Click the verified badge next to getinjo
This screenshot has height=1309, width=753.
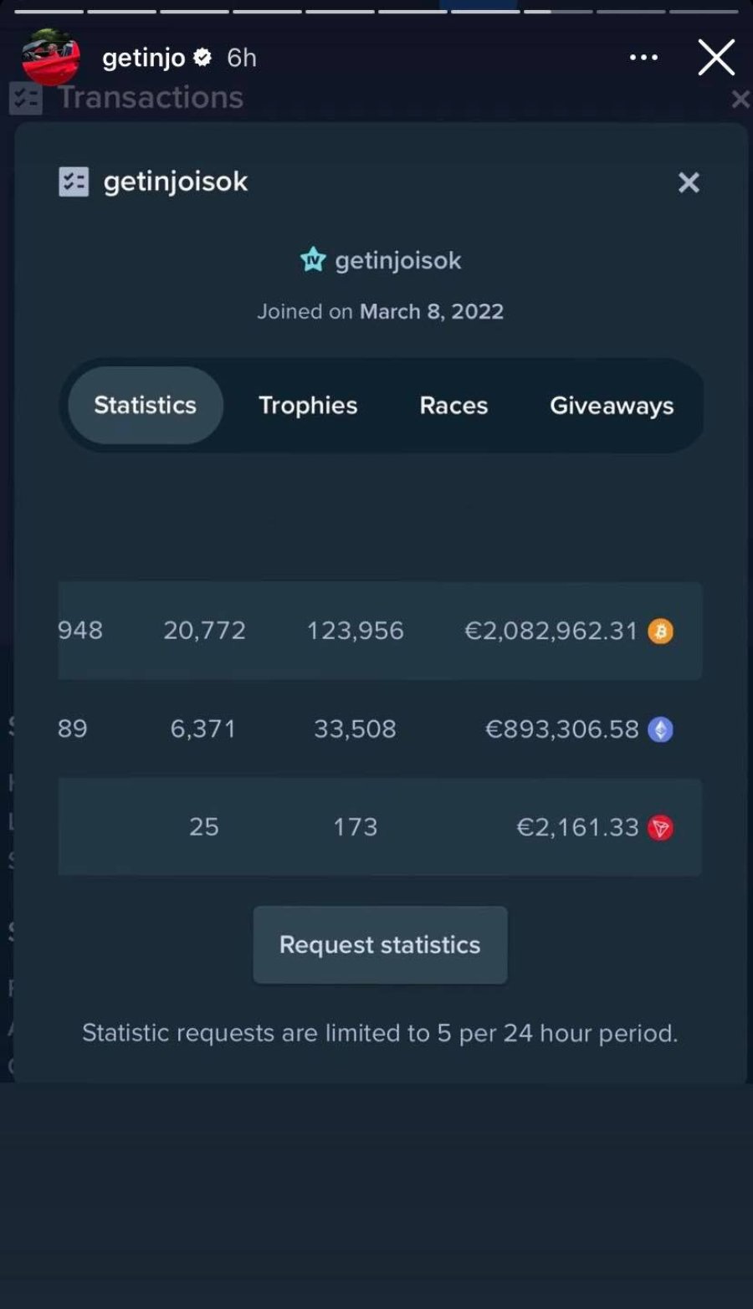point(202,57)
